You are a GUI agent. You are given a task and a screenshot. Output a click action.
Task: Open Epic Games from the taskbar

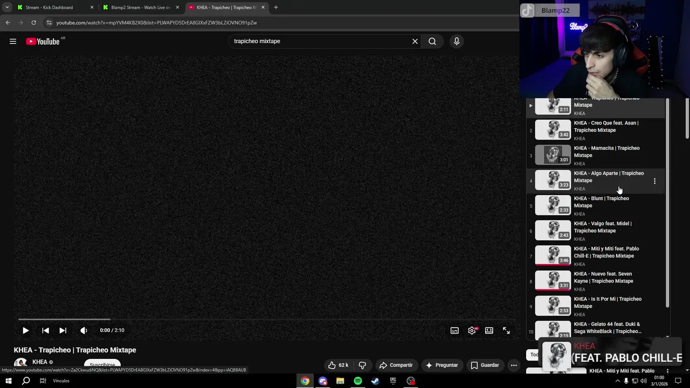(x=393, y=381)
